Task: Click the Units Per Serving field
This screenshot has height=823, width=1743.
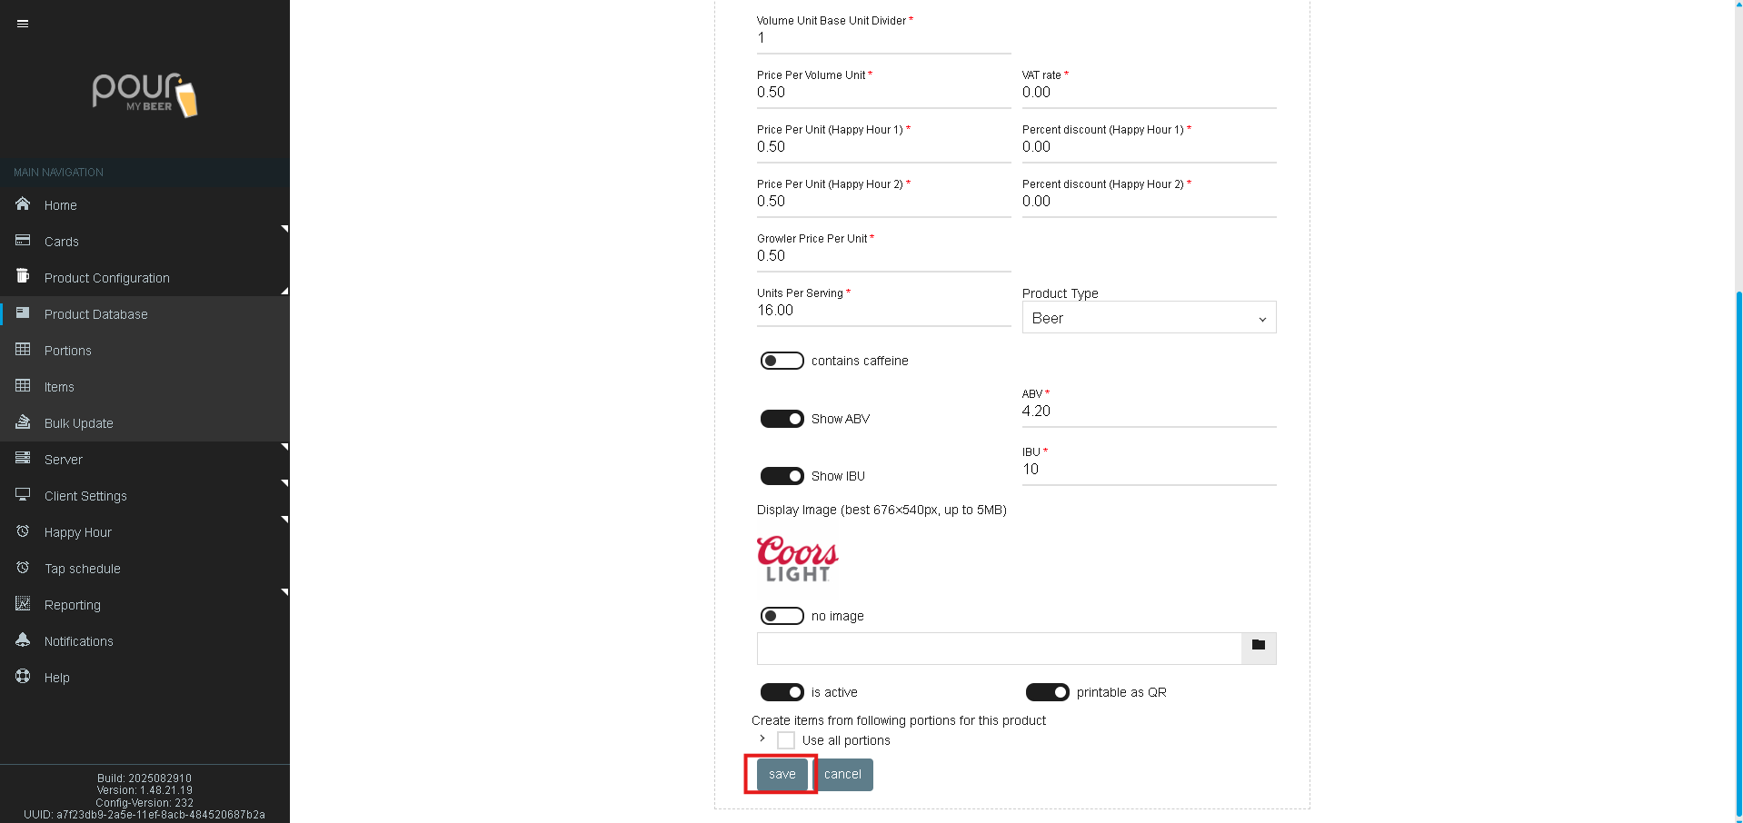Action: [x=882, y=311]
